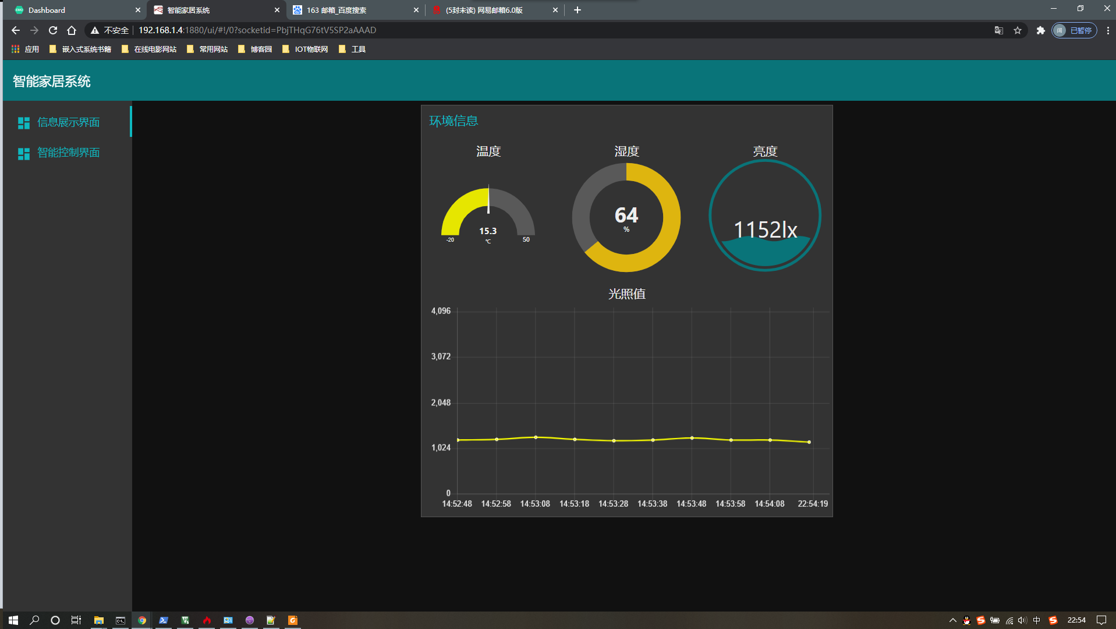1116x629 pixels.
Task: Go back to the previous page
Action: [x=16, y=30]
